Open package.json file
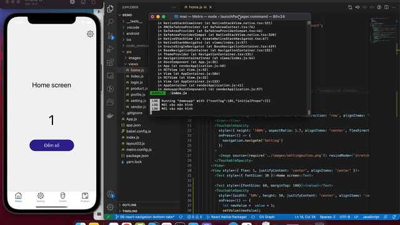This screenshot has height=225, width=400. (x=137, y=156)
